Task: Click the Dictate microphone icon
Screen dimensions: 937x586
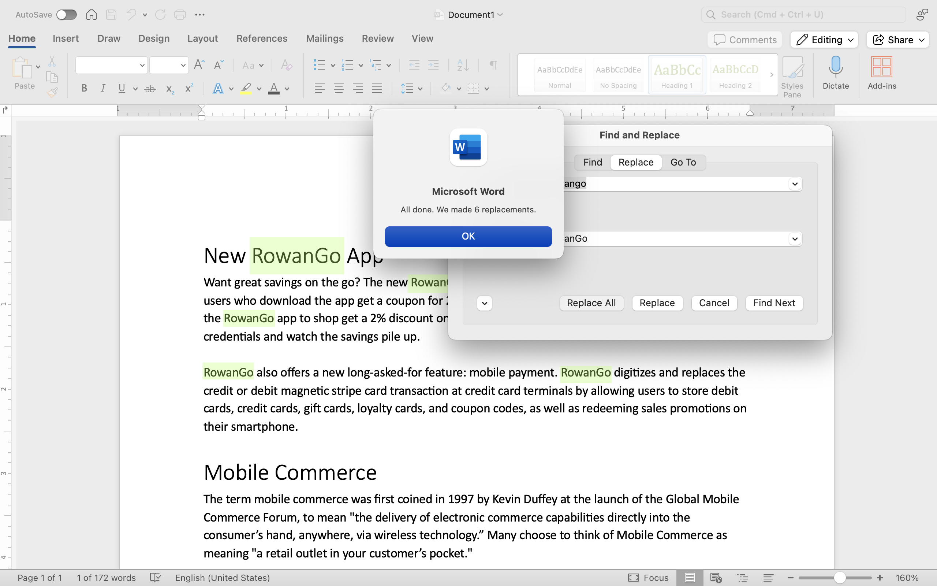Action: tap(836, 67)
